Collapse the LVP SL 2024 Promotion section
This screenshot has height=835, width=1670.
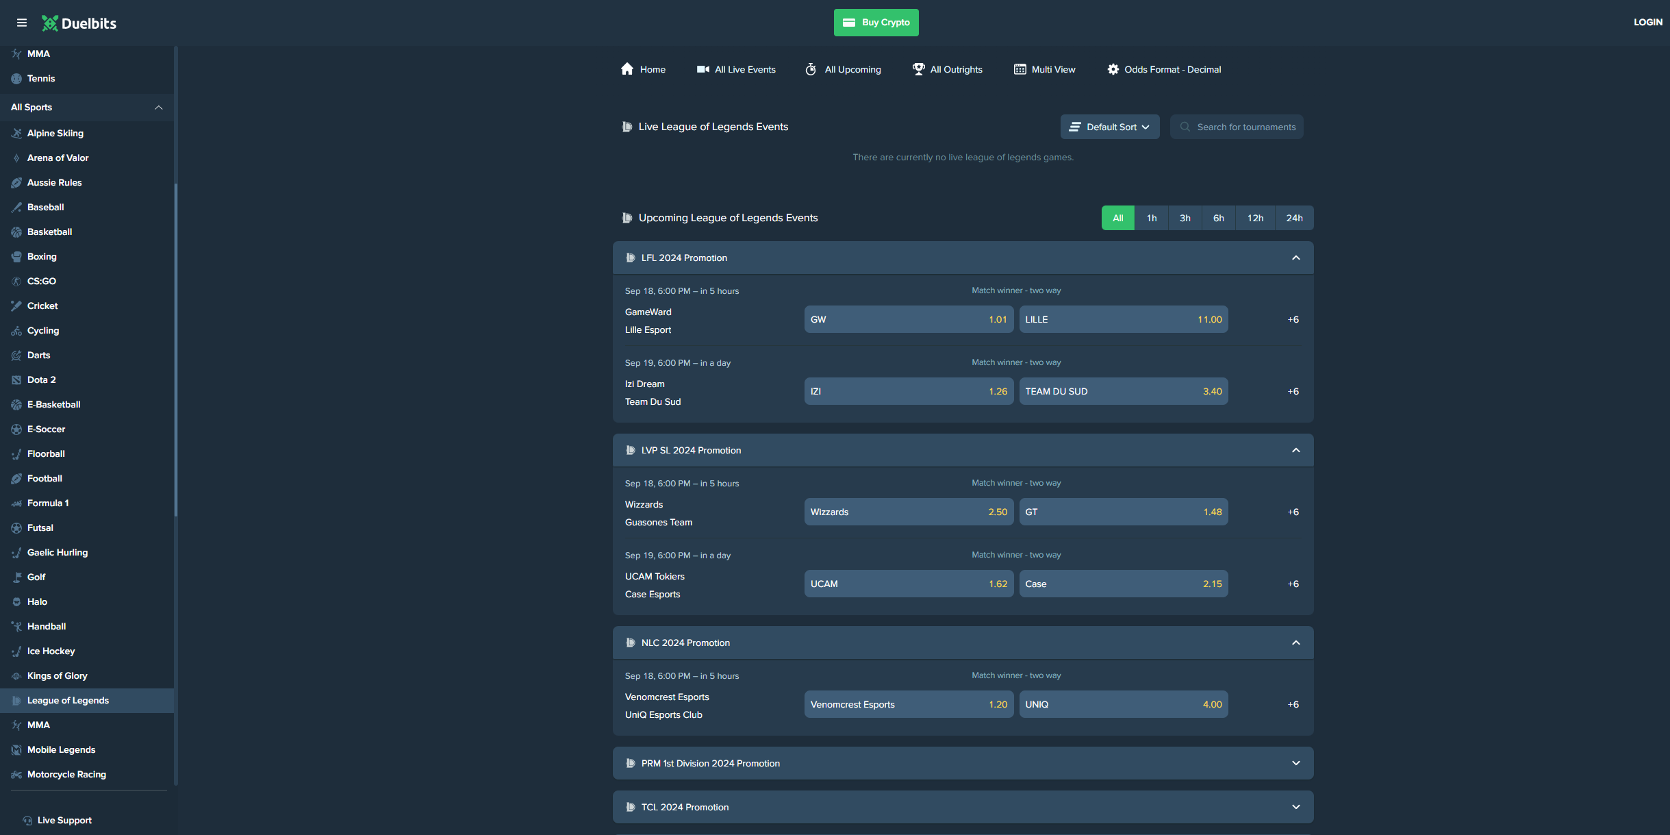coord(1296,450)
